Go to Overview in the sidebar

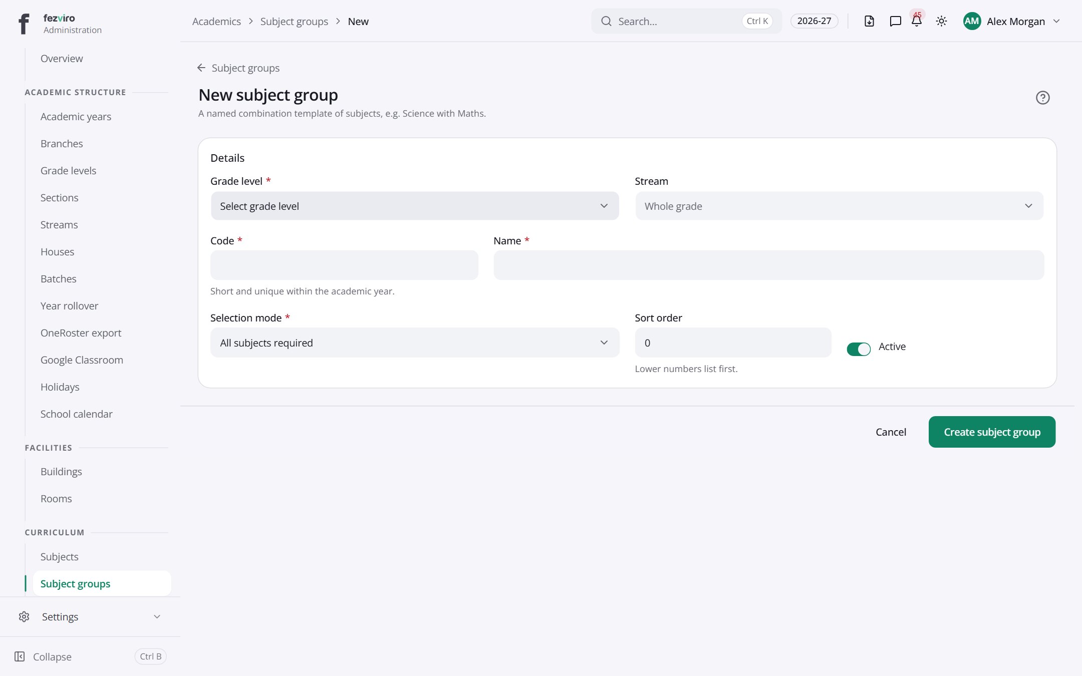(x=62, y=59)
